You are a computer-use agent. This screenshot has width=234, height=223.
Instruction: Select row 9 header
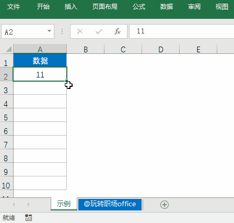(6, 170)
